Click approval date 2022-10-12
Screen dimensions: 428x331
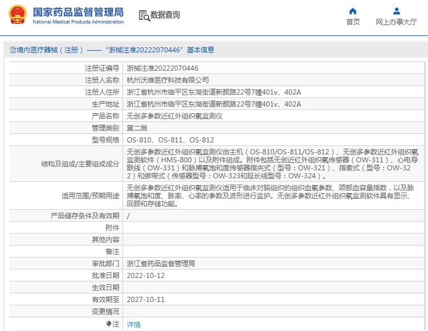146,276
